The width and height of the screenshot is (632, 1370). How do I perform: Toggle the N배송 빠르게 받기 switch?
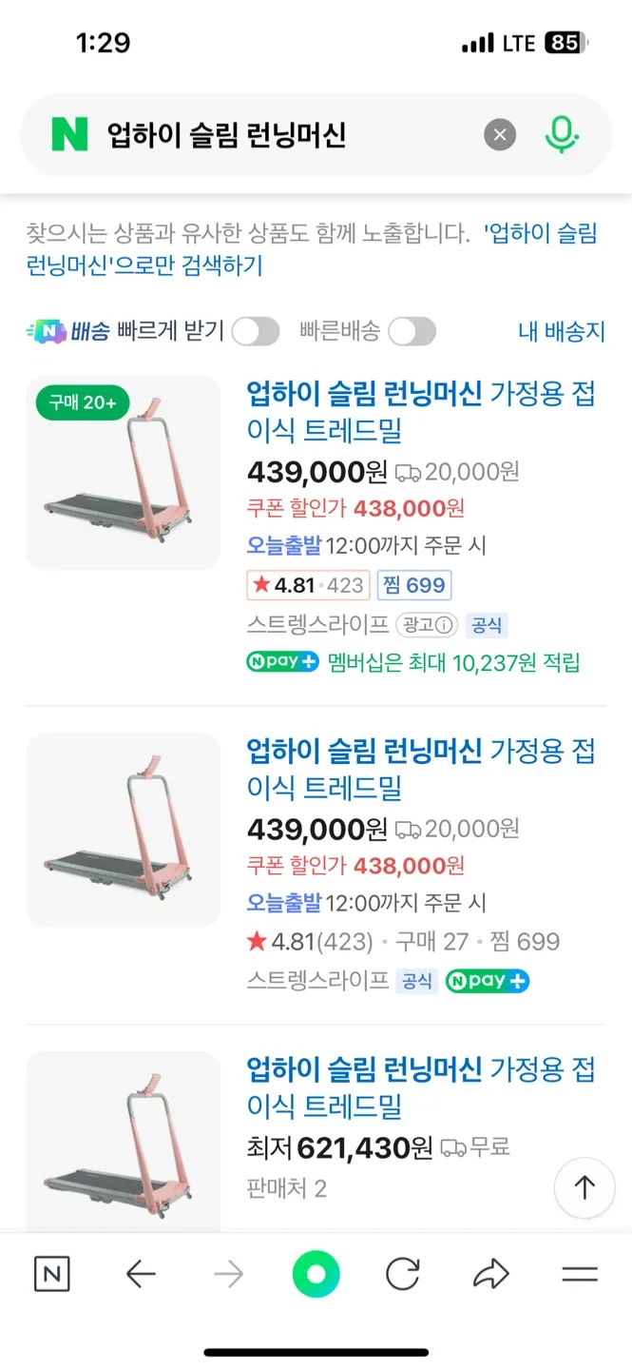tap(256, 332)
